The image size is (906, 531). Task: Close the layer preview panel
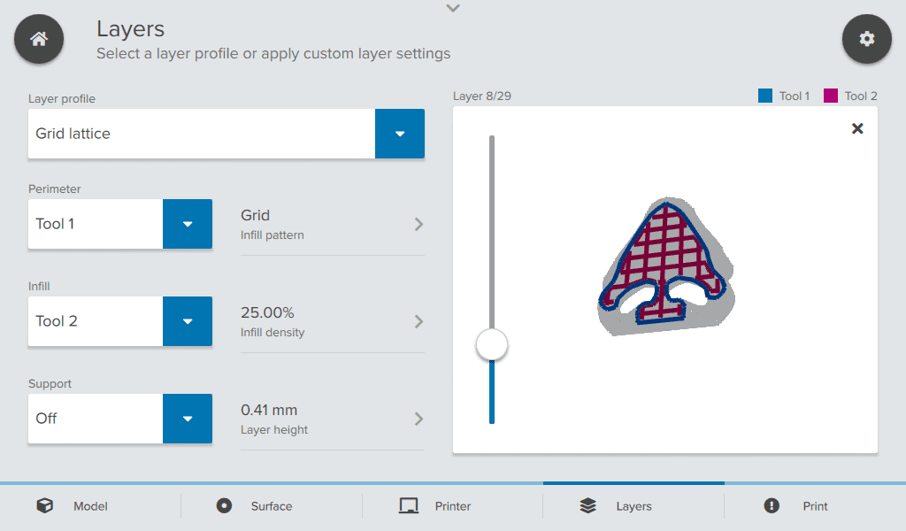[856, 129]
